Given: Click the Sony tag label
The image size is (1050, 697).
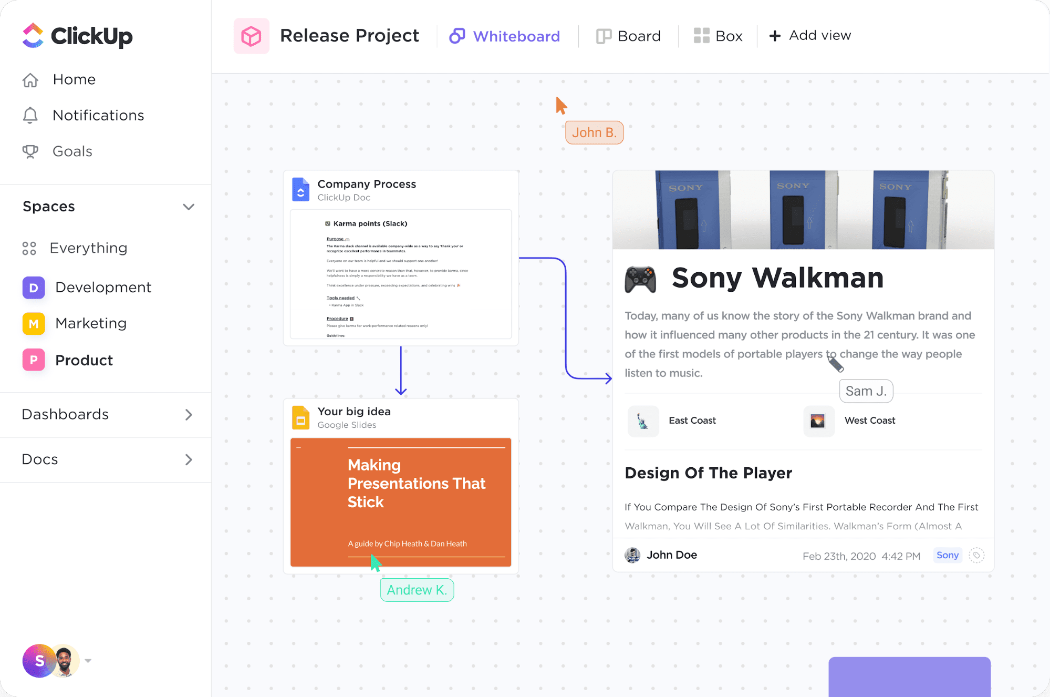Looking at the screenshot, I should tap(947, 555).
